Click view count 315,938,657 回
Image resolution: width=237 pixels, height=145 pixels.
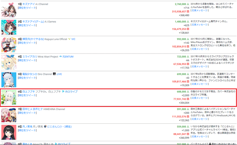point(180,12)
